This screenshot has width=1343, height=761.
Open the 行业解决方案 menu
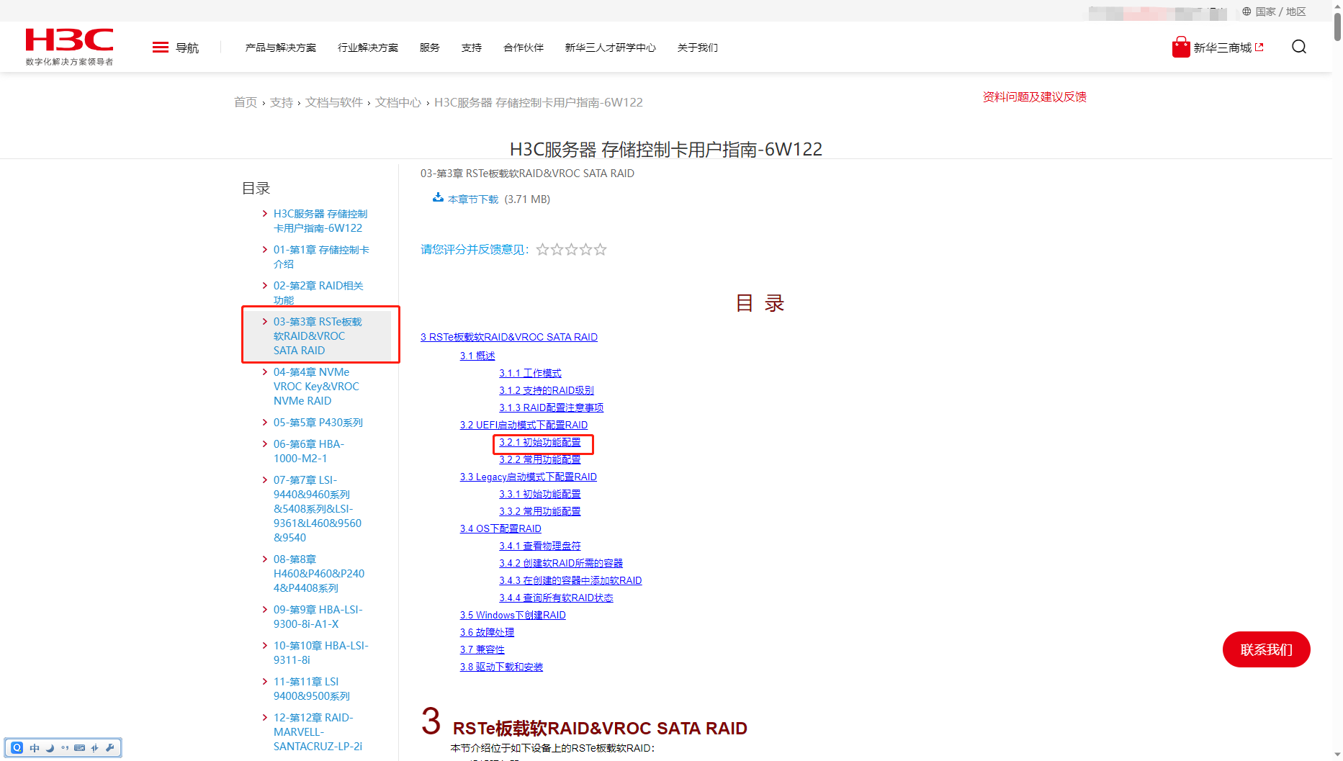[x=368, y=48]
